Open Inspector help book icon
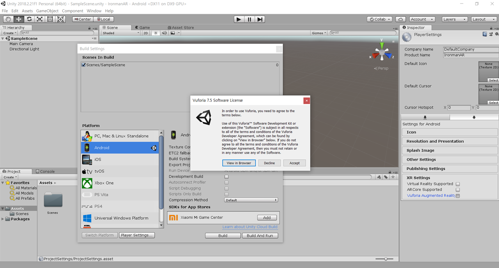The image size is (499, 268). coord(485,34)
